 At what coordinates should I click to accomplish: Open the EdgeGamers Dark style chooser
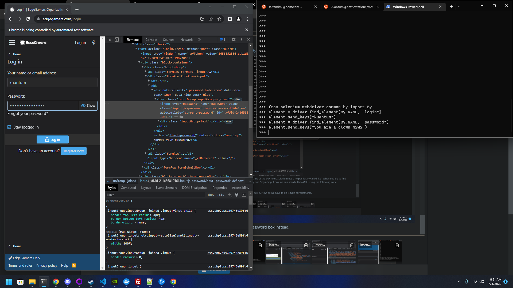(25, 258)
